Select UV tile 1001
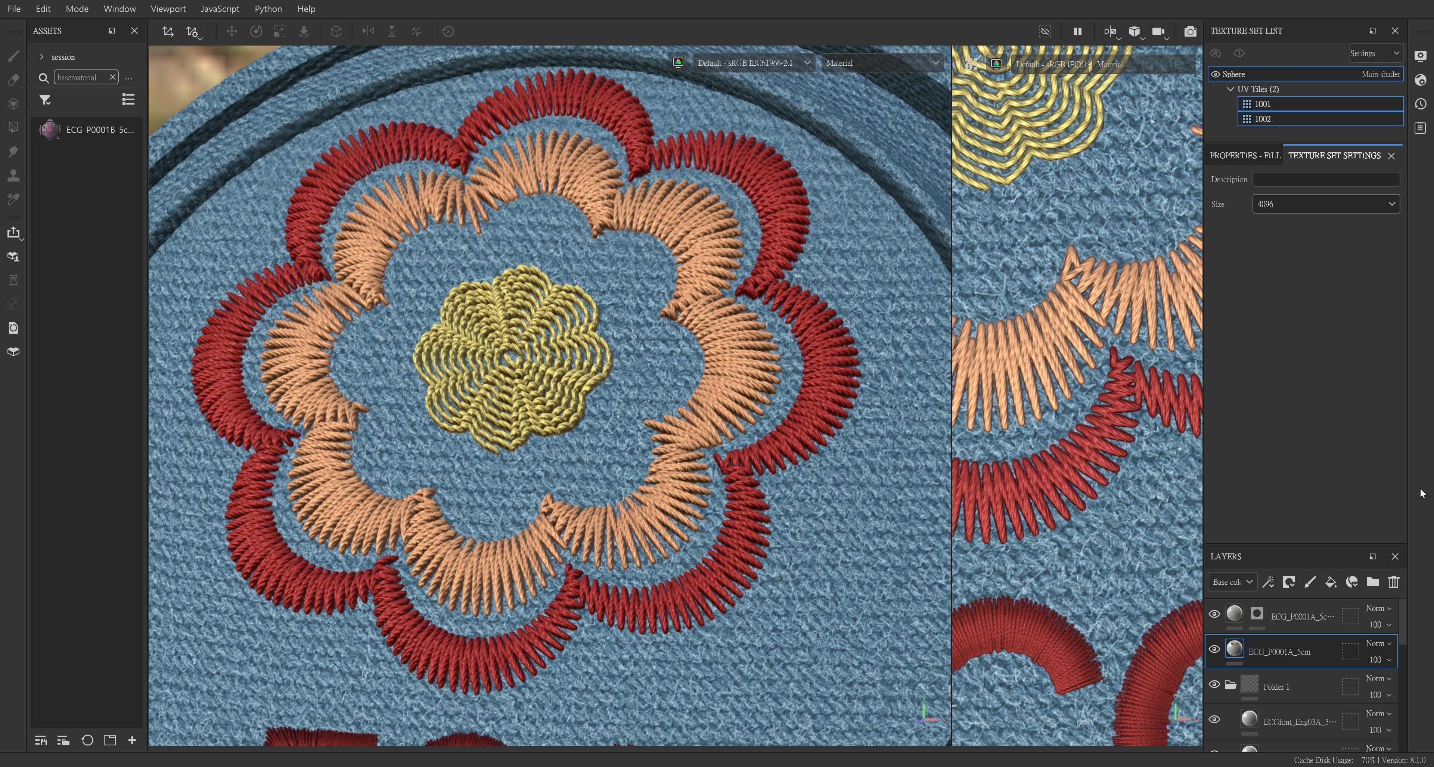The width and height of the screenshot is (1434, 767). [1320, 104]
